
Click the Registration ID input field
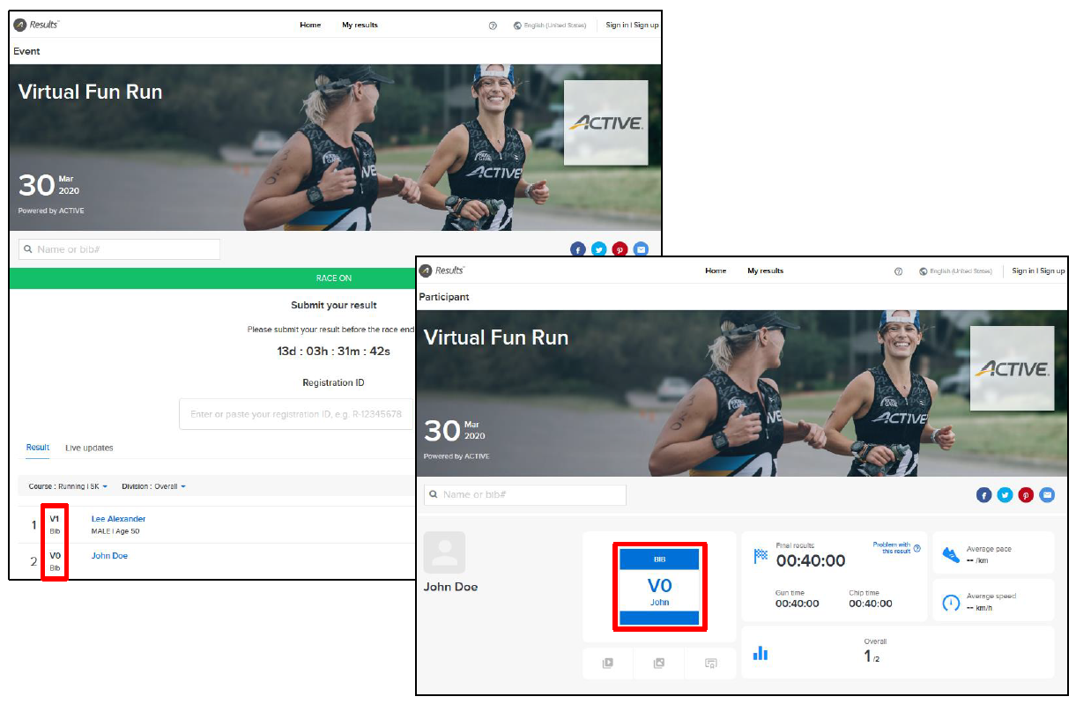point(296,414)
